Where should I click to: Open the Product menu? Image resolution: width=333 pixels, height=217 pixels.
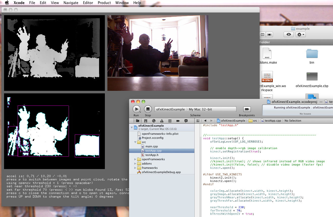pos(104,3)
